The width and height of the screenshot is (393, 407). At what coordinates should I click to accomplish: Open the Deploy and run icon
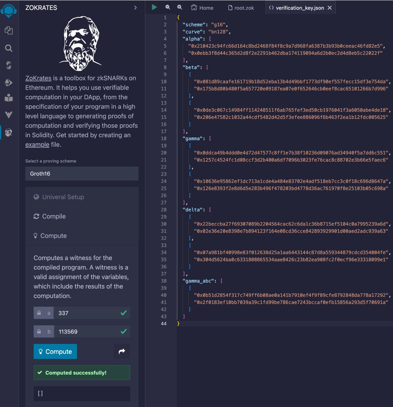point(9,83)
